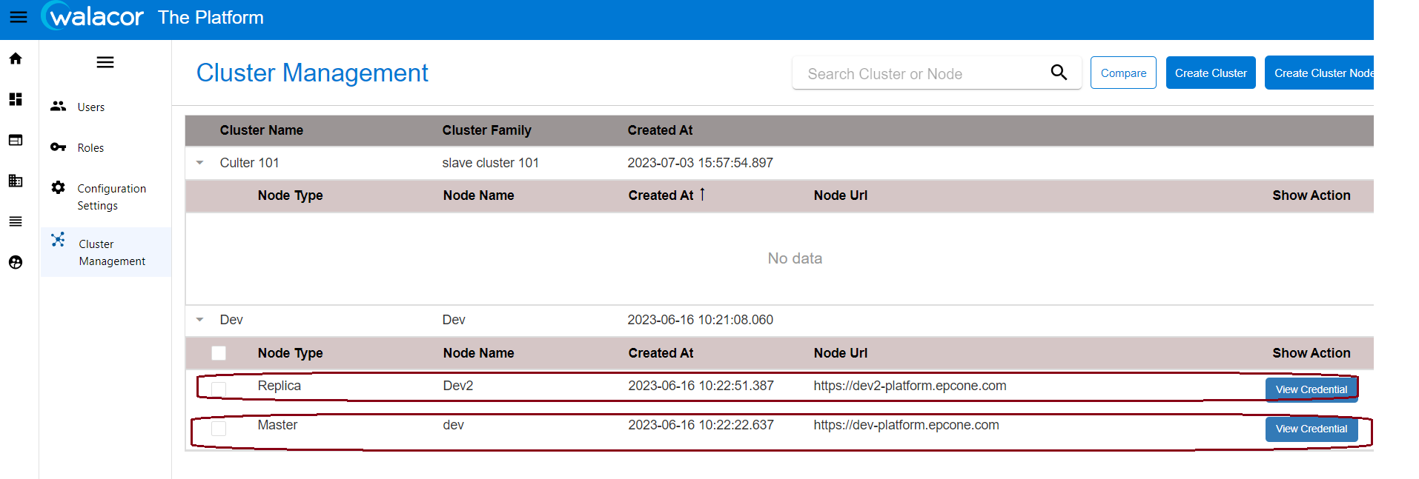Click the Replica node type cell

(x=279, y=386)
